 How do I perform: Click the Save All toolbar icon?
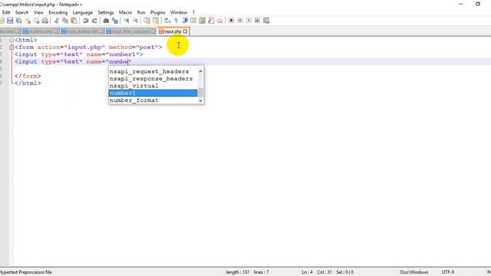(x=18, y=21)
